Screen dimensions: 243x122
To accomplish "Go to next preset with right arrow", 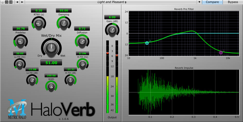I will pos(22,2).
